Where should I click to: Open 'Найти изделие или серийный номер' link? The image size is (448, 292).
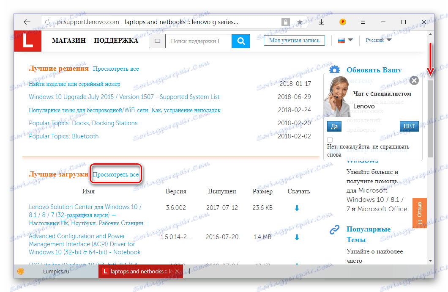(x=74, y=84)
